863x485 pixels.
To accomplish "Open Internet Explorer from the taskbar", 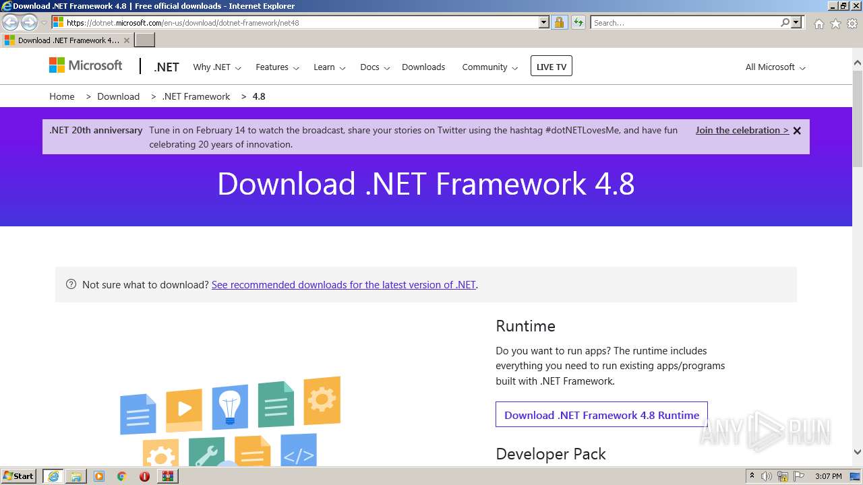I will pyautogui.click(x=53, y=476).
